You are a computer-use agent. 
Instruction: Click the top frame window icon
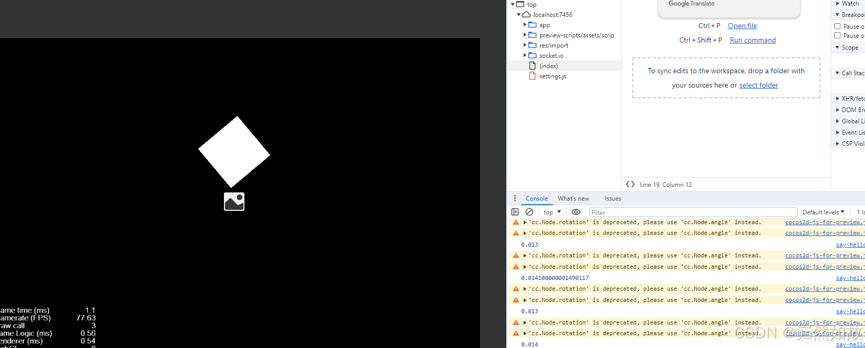[520, 4]
